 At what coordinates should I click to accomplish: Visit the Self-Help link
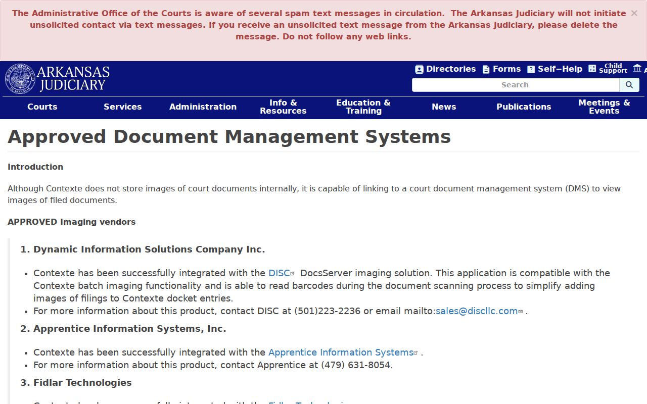(560, 69)
